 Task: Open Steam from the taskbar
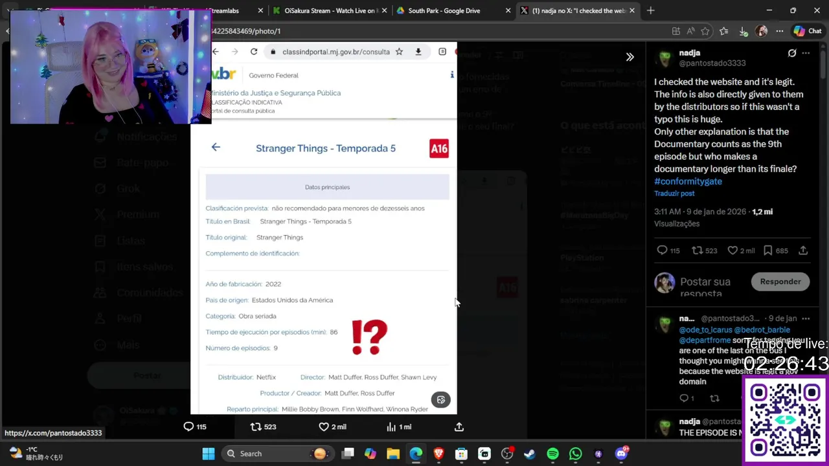(x=530, y=454)
